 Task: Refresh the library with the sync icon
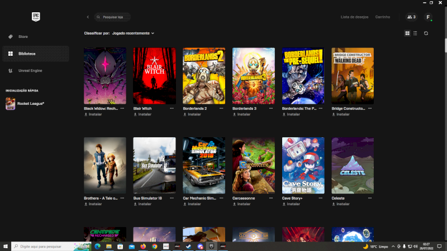[x=426, y=33]
